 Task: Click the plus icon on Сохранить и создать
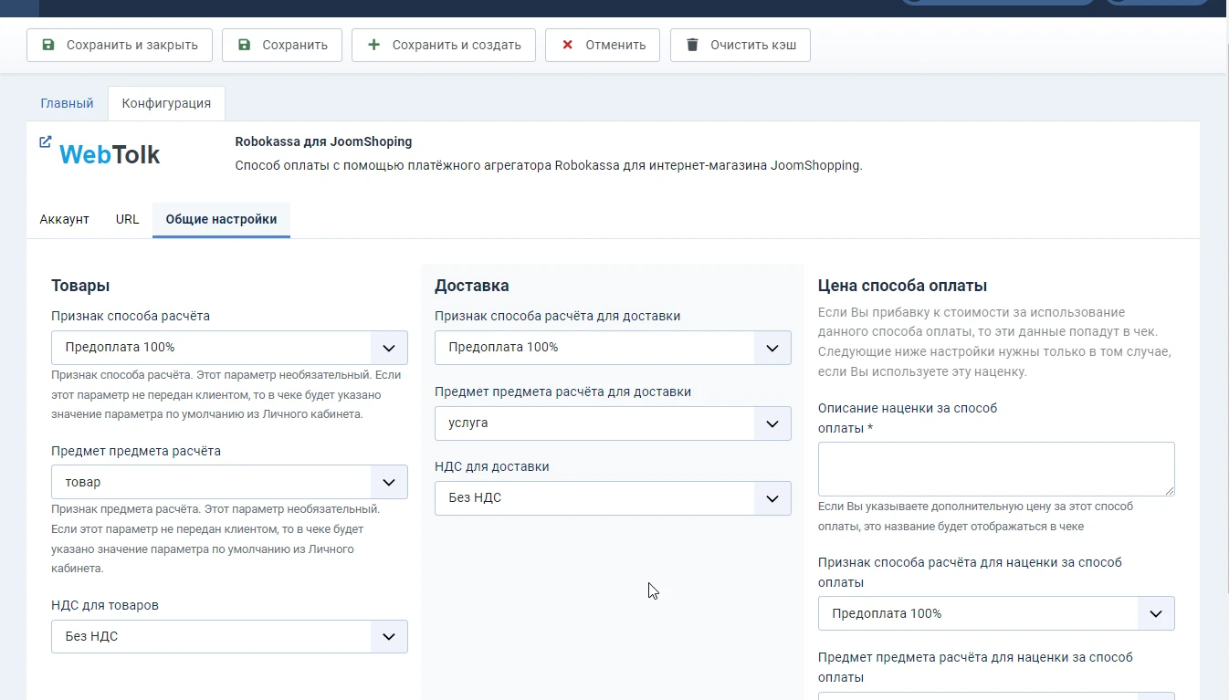[373, 45]
